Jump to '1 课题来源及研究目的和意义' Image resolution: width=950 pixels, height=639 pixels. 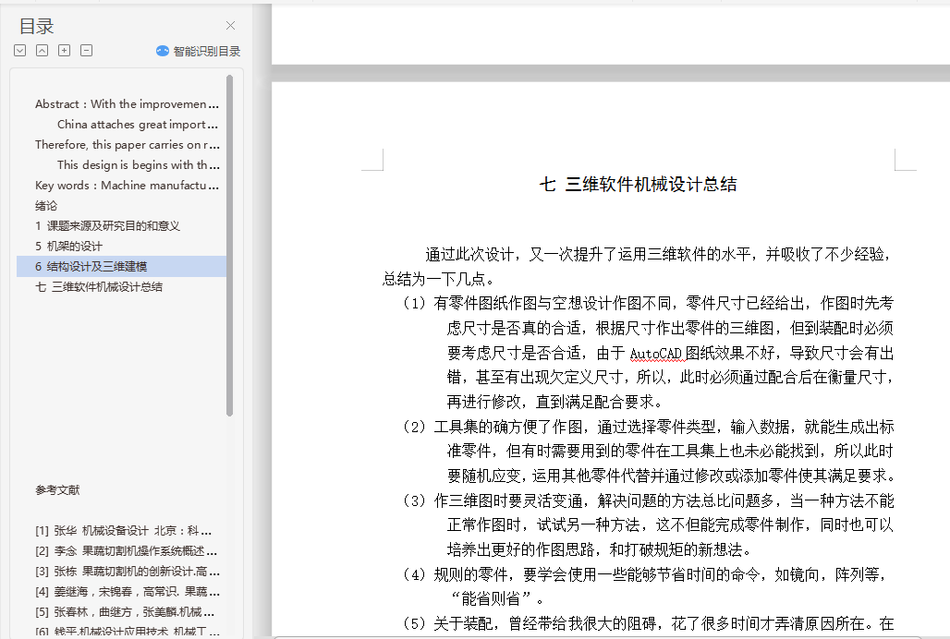pos(107,225)
